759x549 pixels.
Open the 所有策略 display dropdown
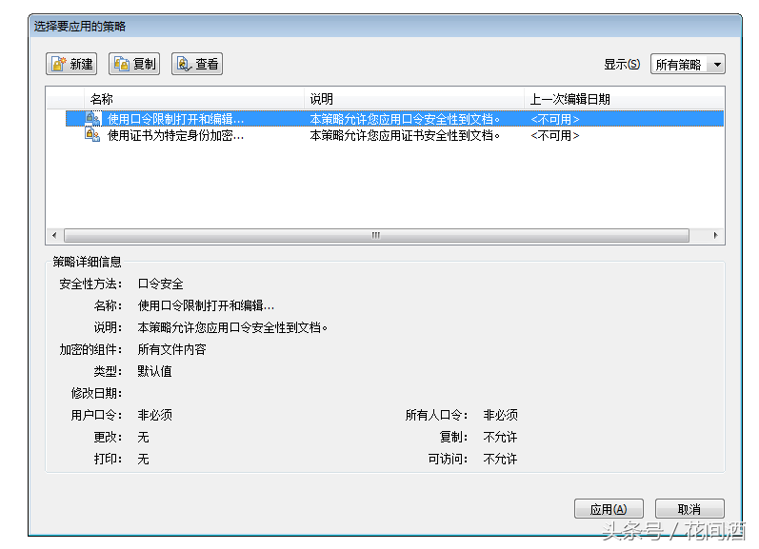point(688,65)
